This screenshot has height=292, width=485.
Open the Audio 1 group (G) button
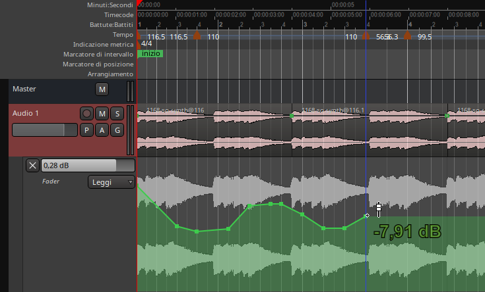[x=117, y=130]
